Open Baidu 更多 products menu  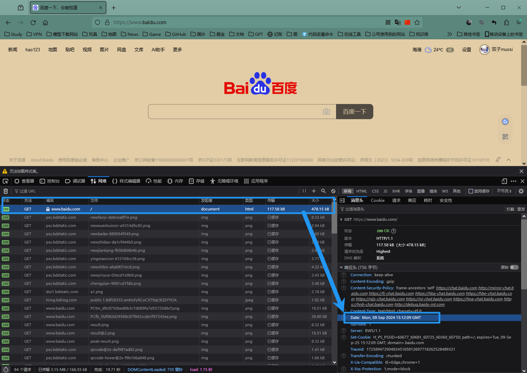point(178,50)
